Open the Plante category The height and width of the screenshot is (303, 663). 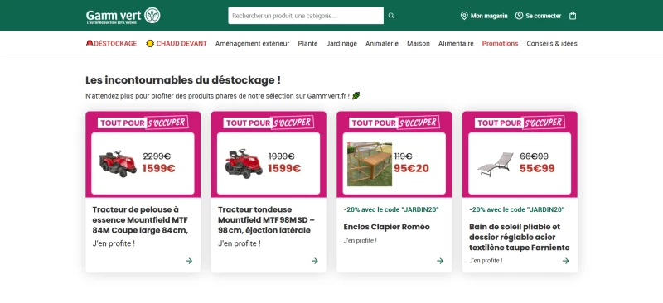point(307,43)
